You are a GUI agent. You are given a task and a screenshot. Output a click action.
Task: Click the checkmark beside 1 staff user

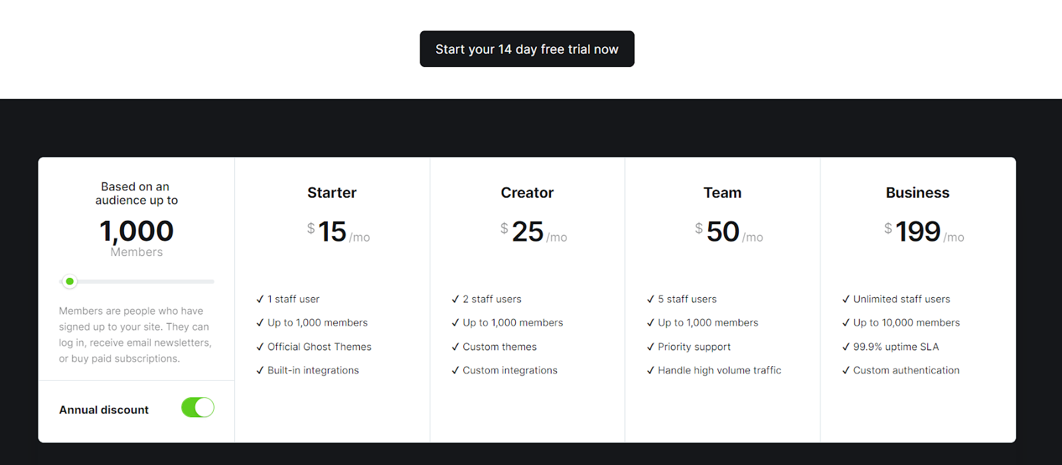point(260,299)
